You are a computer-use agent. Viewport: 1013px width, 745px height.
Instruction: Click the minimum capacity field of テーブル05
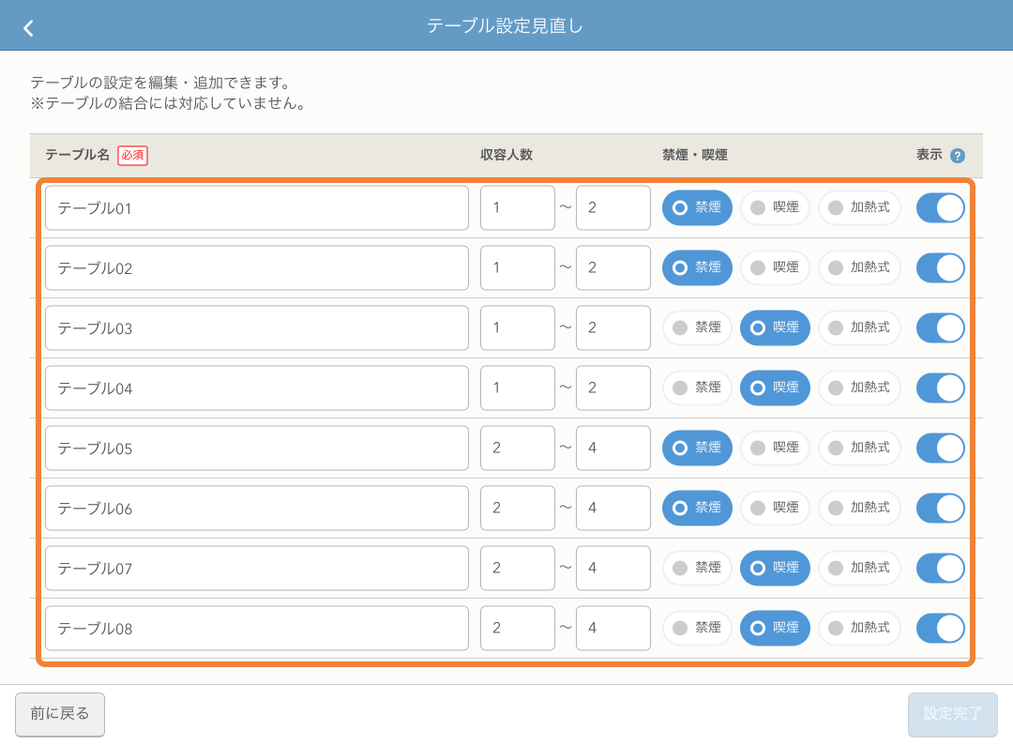point(518,448)
